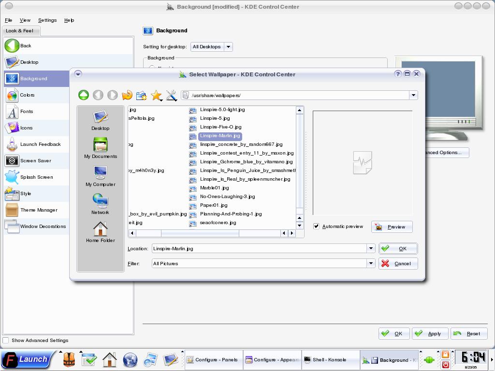This screenshot has width=495, height=371.
Task: Launch web browser globe icon in taskbar
Action: click(130, 359)
